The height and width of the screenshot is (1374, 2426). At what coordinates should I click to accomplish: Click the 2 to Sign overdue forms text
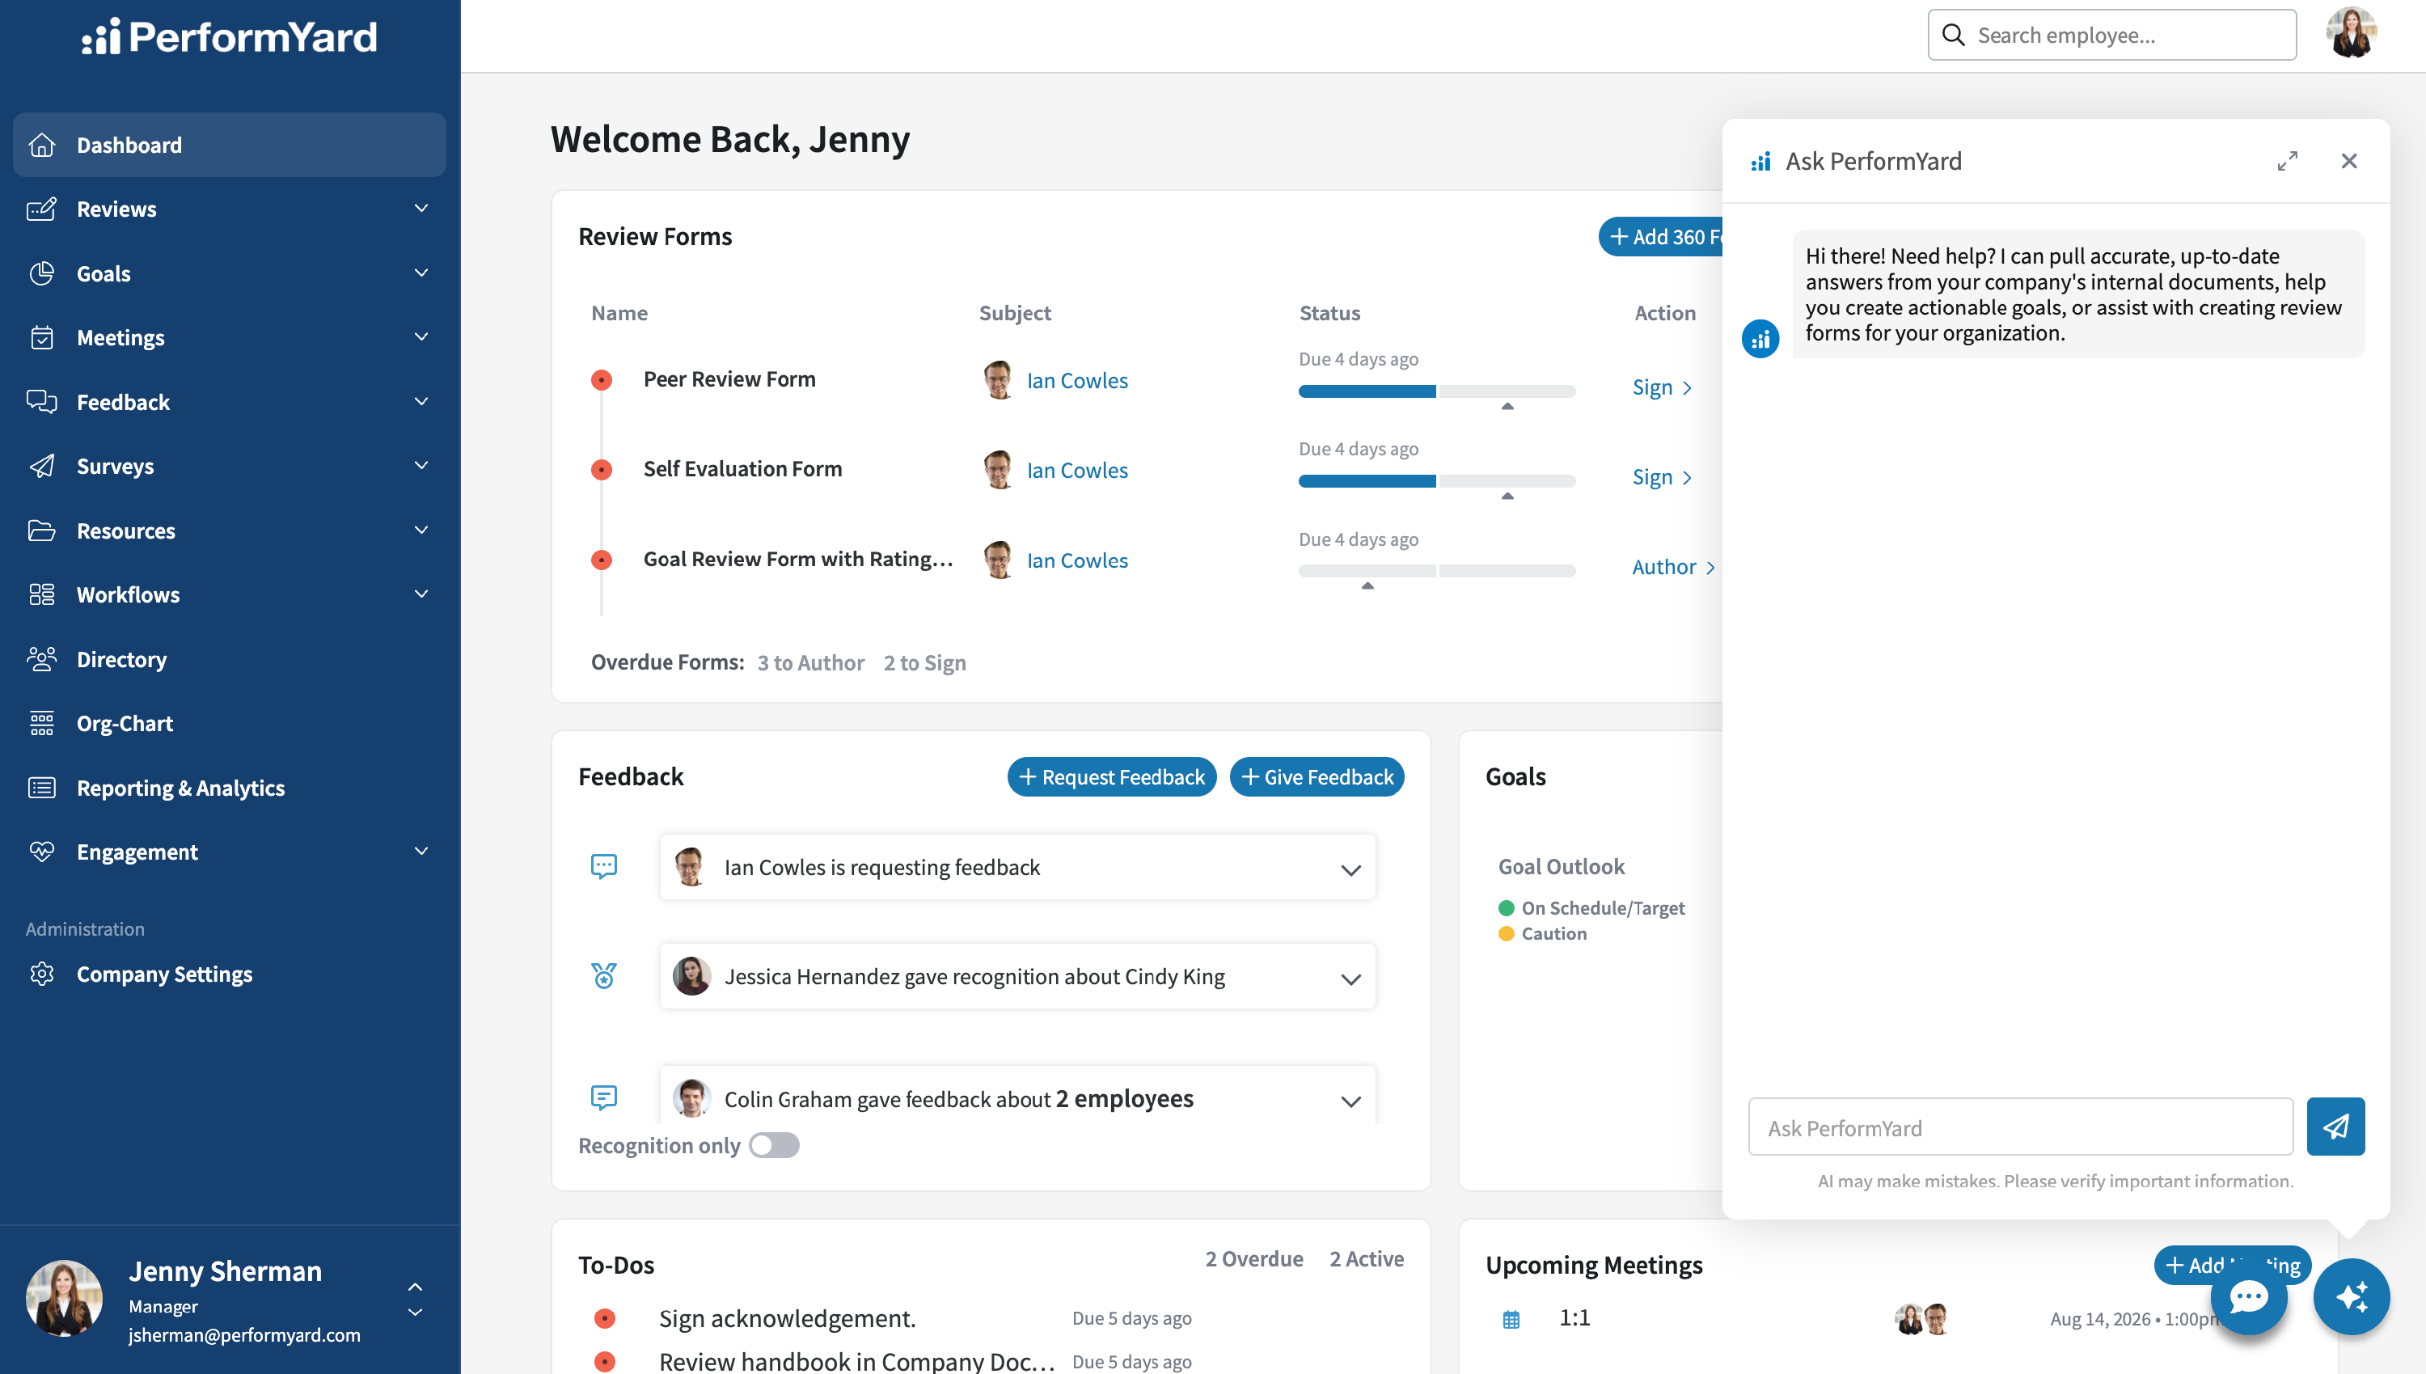pos(925,663)
